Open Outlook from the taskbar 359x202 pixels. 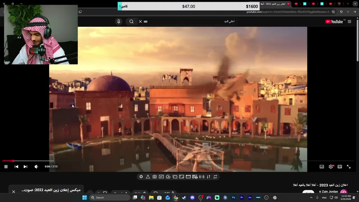point(168,198)
